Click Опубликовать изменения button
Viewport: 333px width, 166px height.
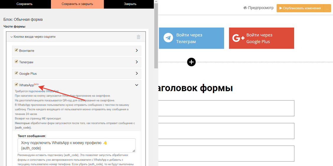pyautogui.click(x=300, y=8)
